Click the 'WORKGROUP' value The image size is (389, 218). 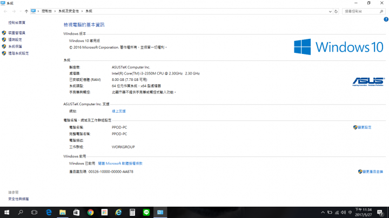123,147
